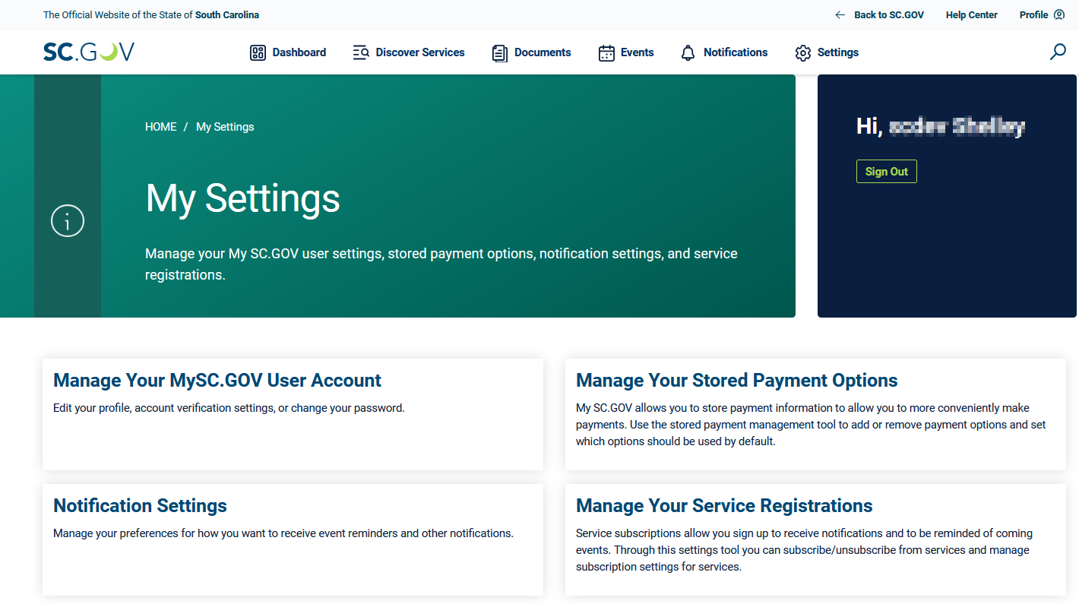Open the Discover Services menu item
Image resolution: width=1079 pixels, height=604 pixels.
[409, 52]
